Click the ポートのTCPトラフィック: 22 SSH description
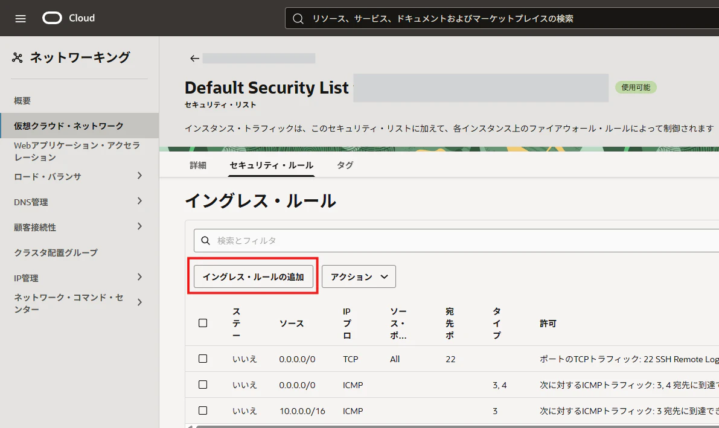 [629, 359]
